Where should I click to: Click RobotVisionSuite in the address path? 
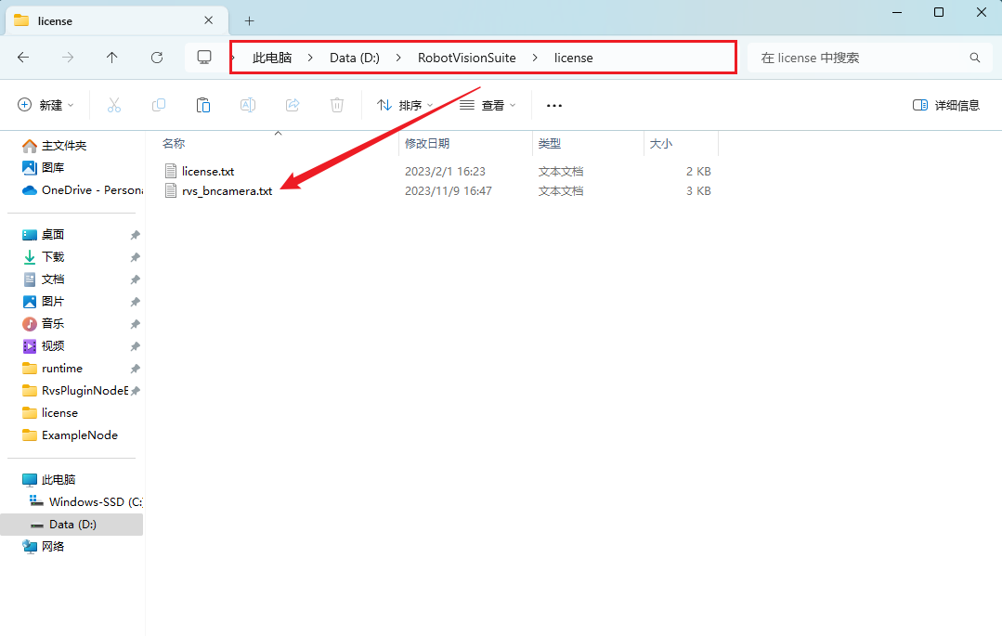[466, 58]
